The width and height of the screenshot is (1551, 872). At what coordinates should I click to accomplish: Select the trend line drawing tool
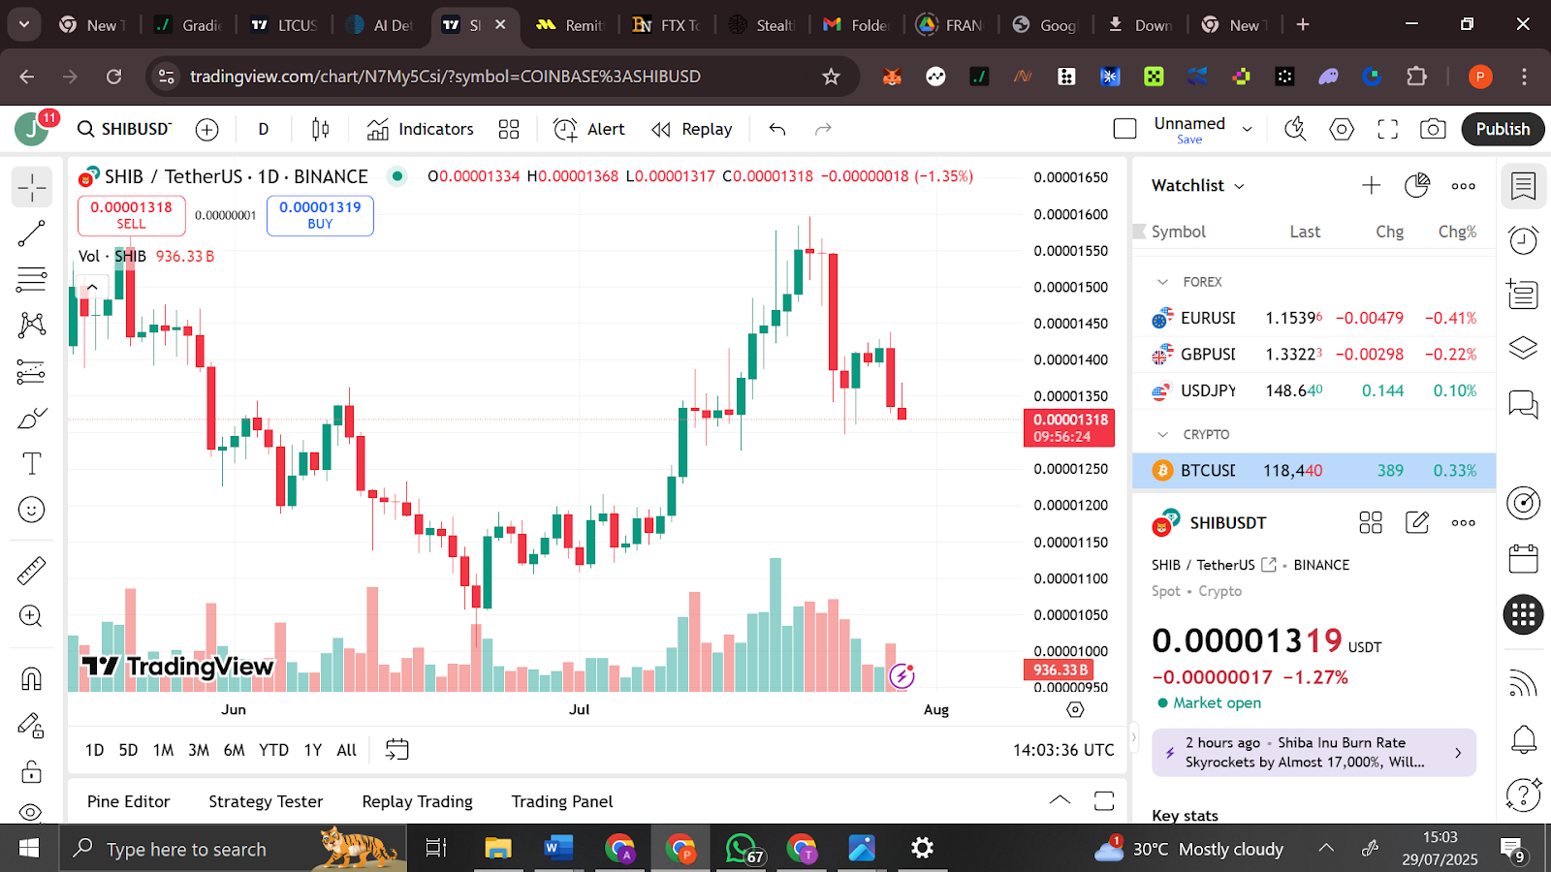click(x=32, y=234)
